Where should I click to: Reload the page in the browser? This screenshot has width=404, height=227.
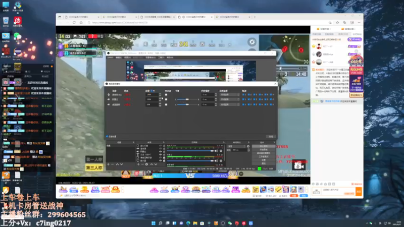[x=74, y=23]
